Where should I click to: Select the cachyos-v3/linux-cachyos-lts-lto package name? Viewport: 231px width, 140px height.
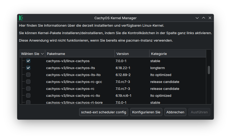[73, 75]
